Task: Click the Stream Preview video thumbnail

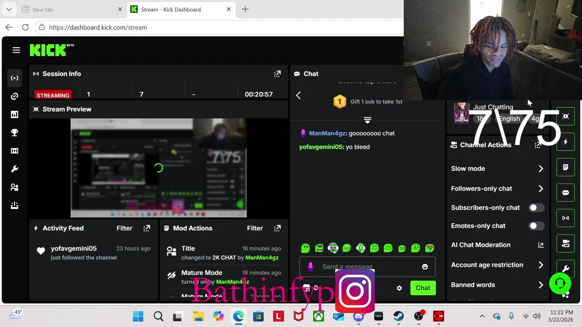Action: pyautogui.click(x=159, y=168)
